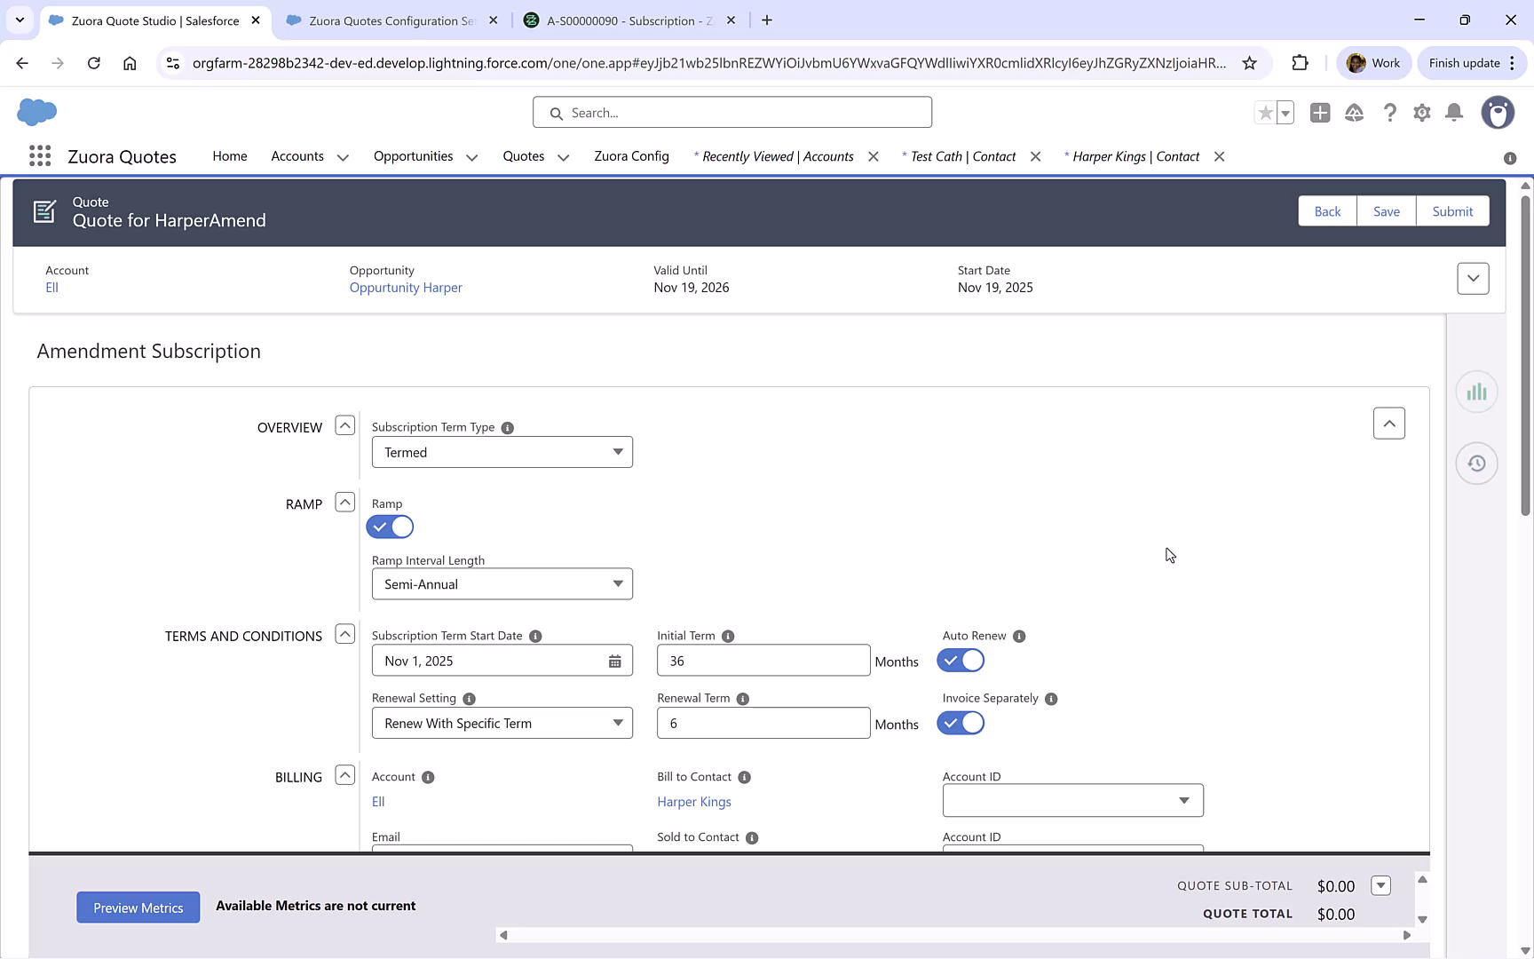The height and width of the screenshot is (959, 1534).
Task: Create new record with the plus icon
Action: click(x=1319, y=113)
